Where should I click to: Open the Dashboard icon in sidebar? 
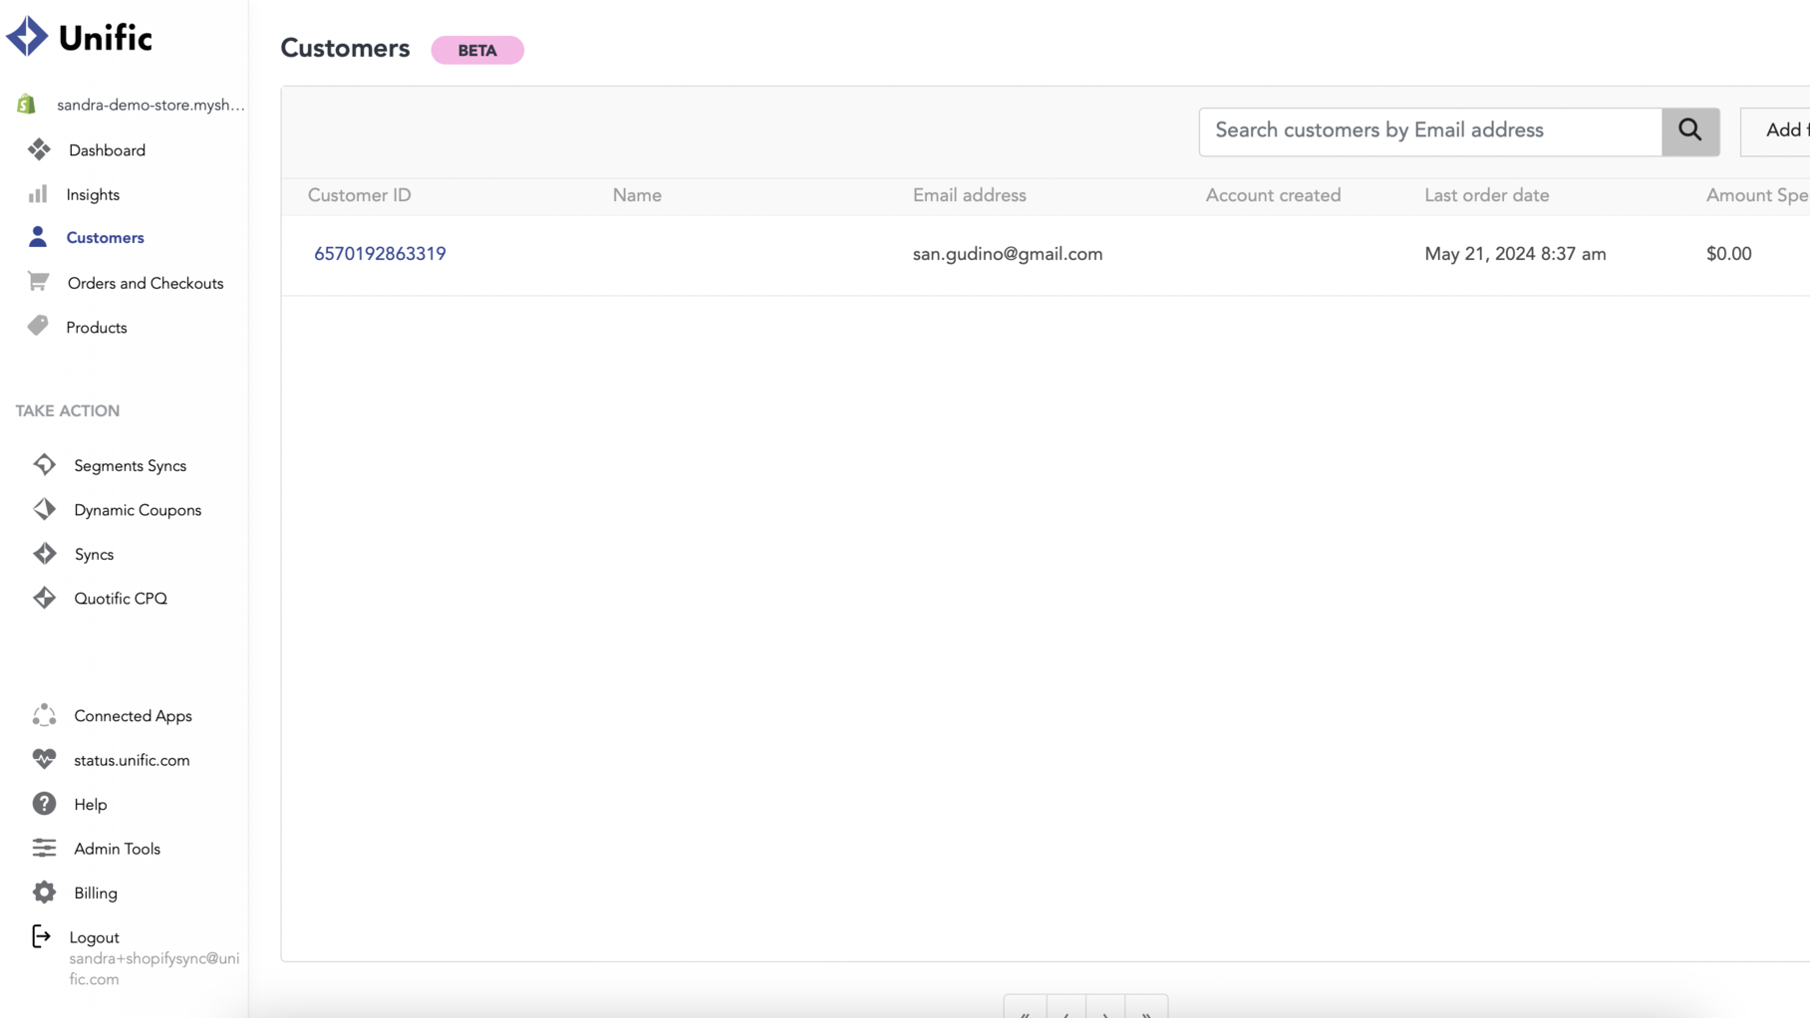pyautogui.click(x=39, y=150)
